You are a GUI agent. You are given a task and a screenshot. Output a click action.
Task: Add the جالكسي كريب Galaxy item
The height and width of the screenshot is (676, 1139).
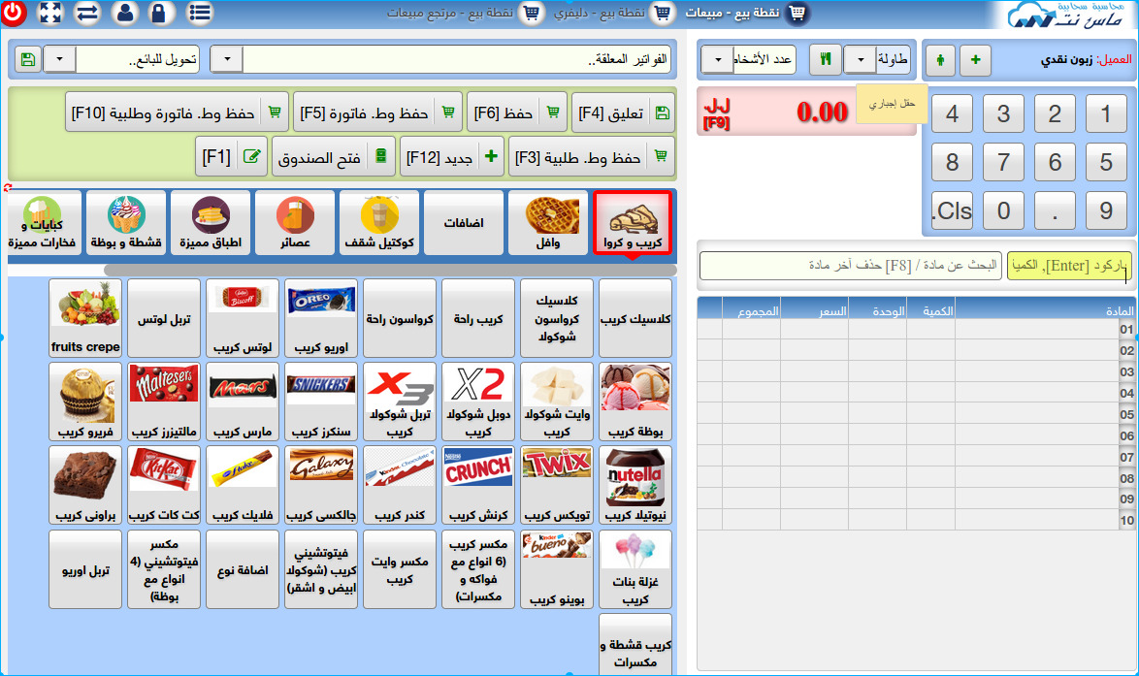pos(321,485)
